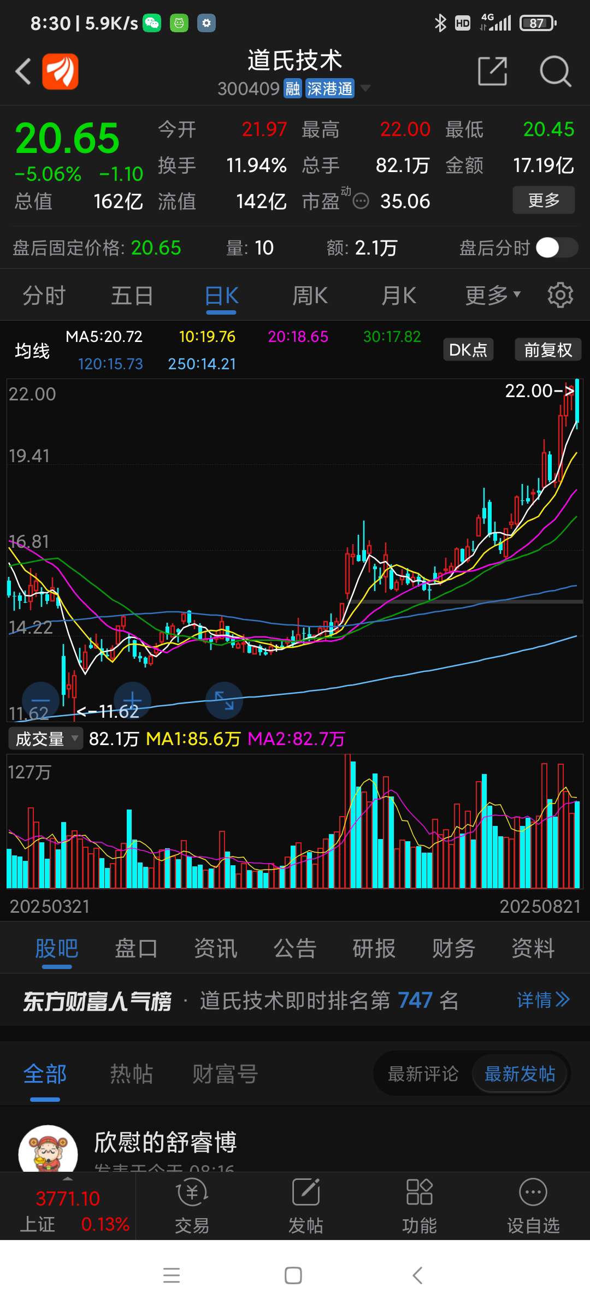Tap the 融 margin trading badge

pyautogui.click(x=292, y=88)
